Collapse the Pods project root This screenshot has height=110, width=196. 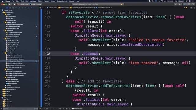(x=1, y=98)
